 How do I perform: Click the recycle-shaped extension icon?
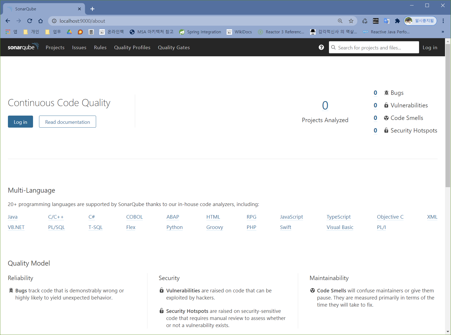(365, 21)
